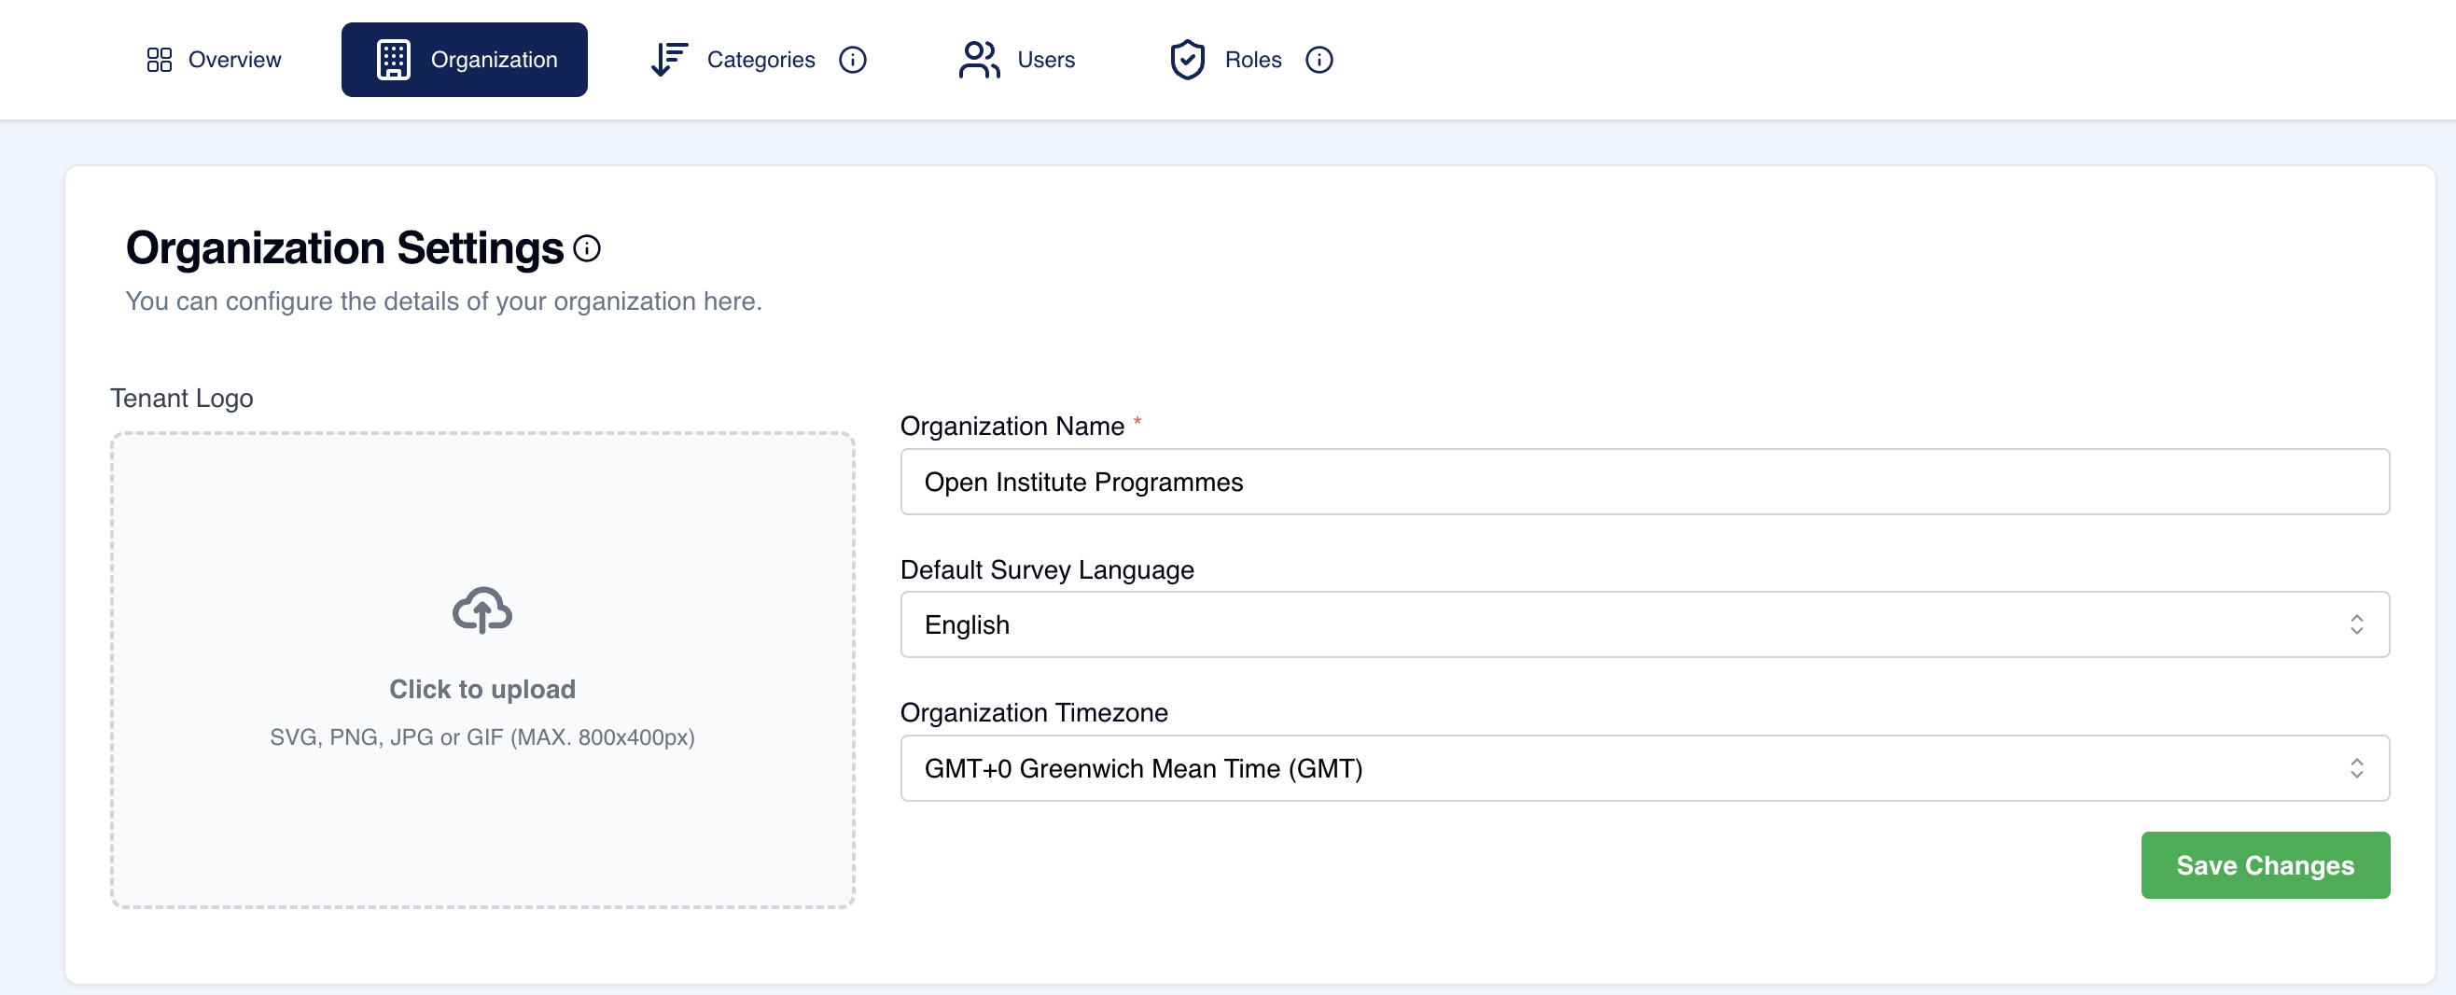Click the Overview grid icon
The width and height of the screenshot is (2456, 995).
coord(160,60)
